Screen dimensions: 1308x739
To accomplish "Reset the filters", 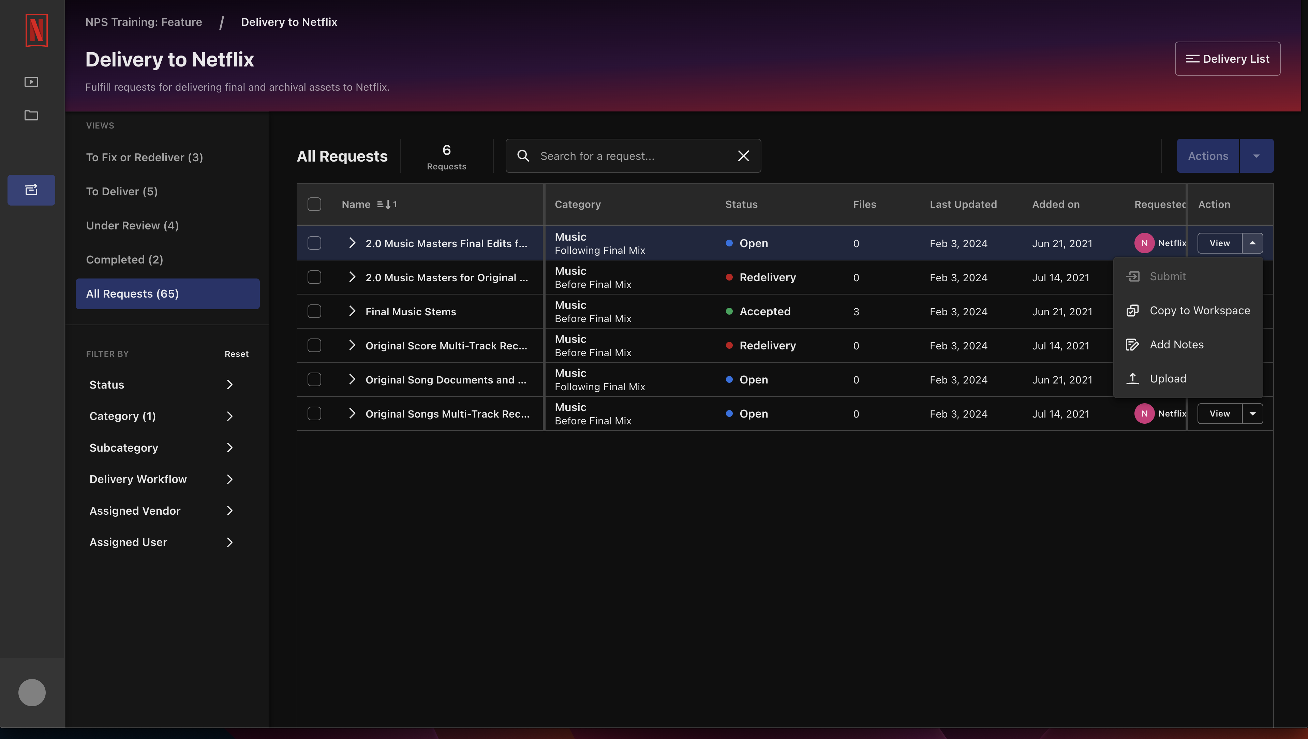I will point(237,354).
